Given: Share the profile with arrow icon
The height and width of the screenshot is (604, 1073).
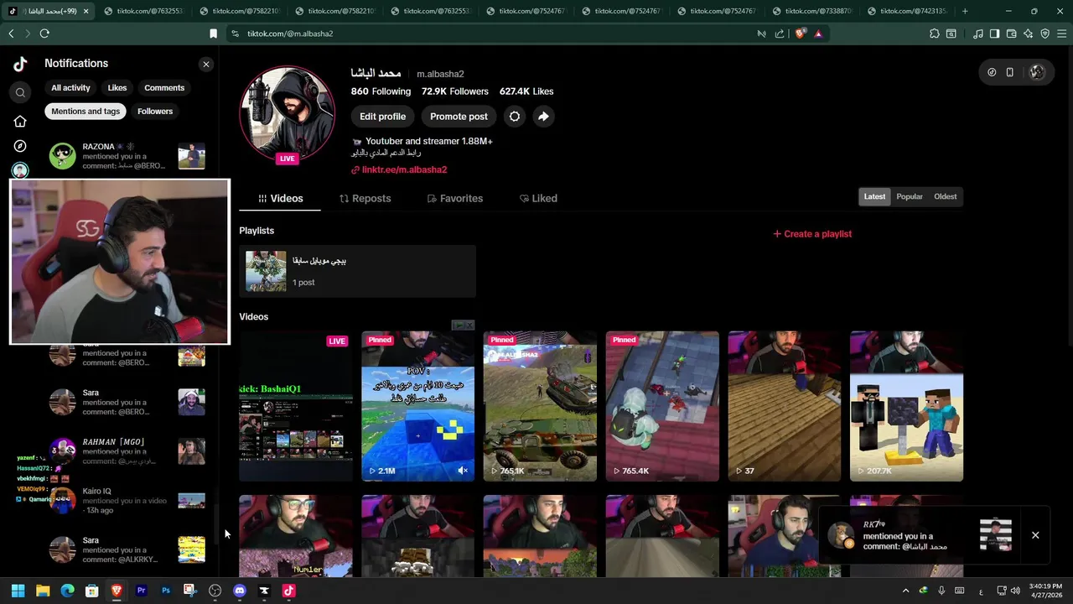Looking at the screenshot, I should tap(543, 117).
